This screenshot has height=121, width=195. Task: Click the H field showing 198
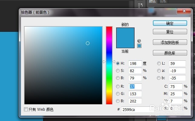[135, 63]
